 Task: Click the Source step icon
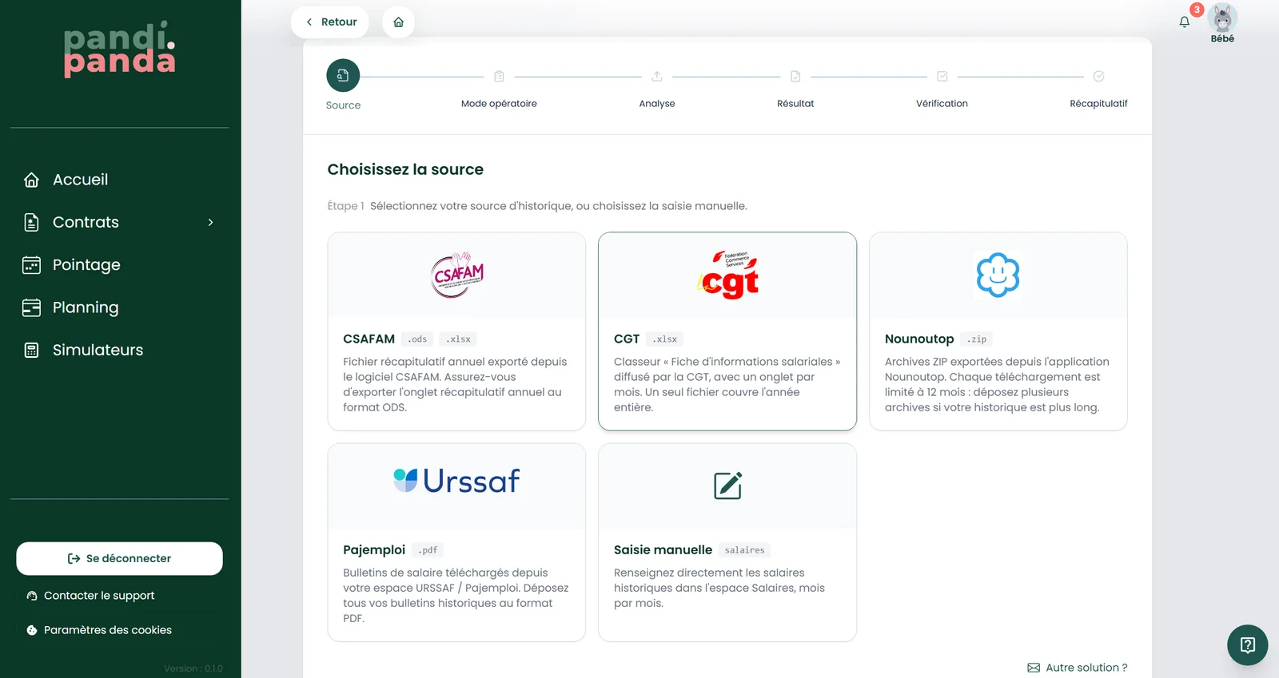tap(343, 76)
